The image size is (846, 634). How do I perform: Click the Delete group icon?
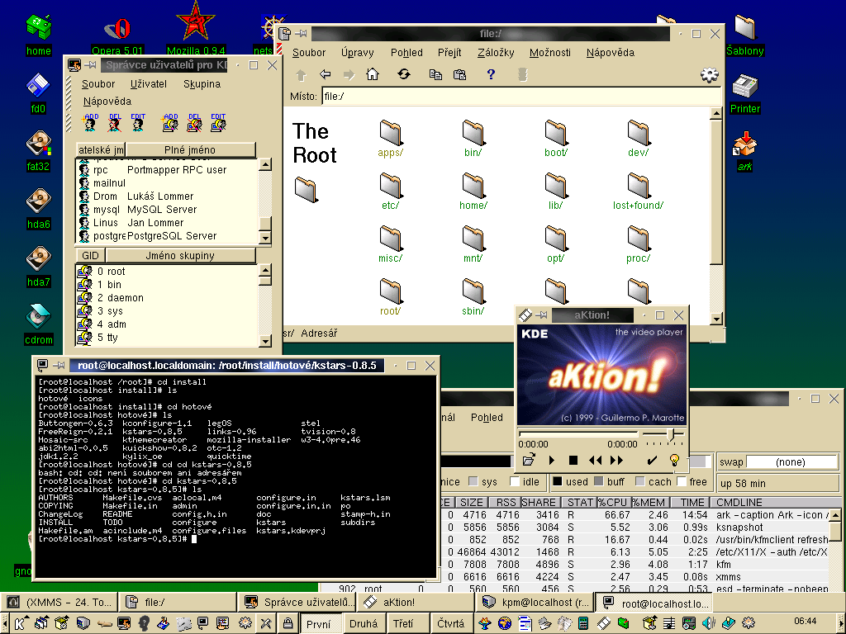194,123
